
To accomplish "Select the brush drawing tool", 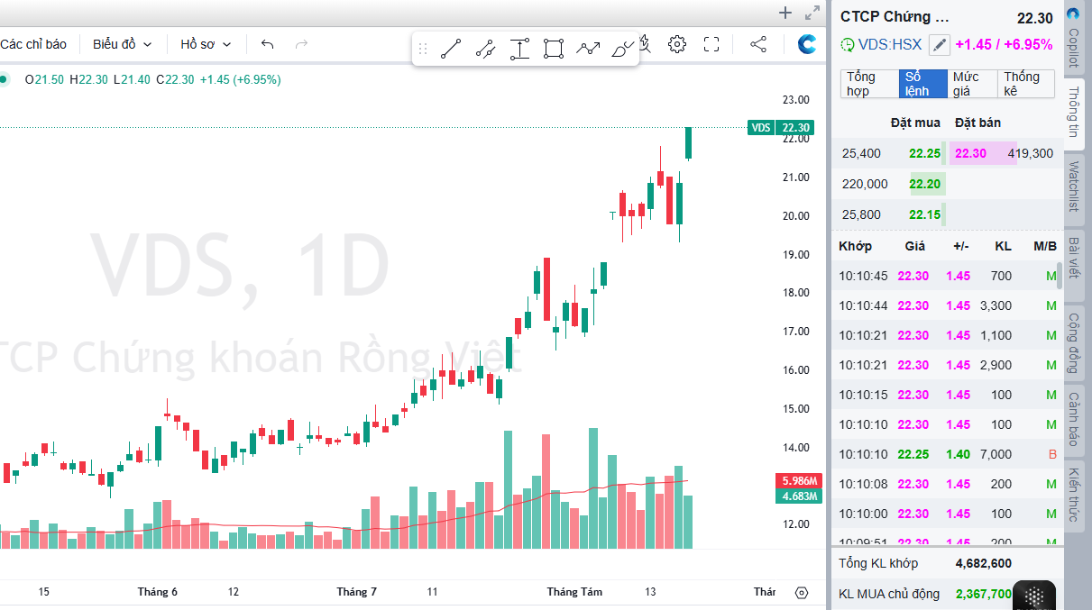I will coord(622,50).
